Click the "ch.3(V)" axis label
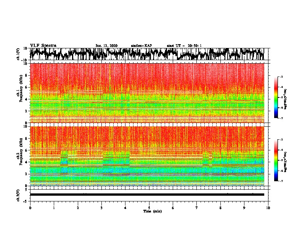 pos(18,195)
